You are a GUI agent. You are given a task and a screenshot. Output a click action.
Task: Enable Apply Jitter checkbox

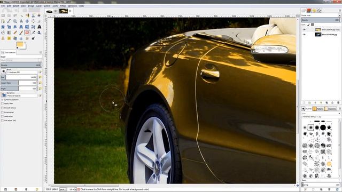tap(2, 103)
